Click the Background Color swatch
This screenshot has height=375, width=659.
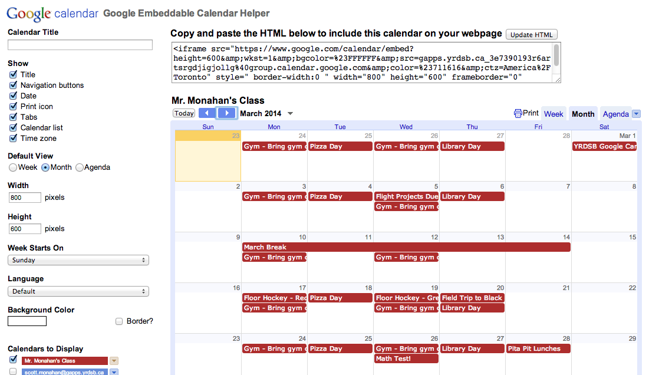click(x=27, y=321)
